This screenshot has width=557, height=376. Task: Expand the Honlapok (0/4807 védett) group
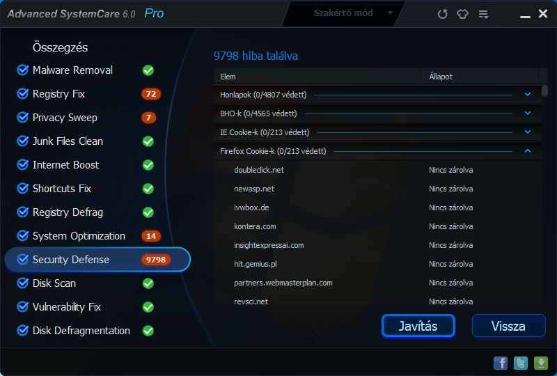528,95
